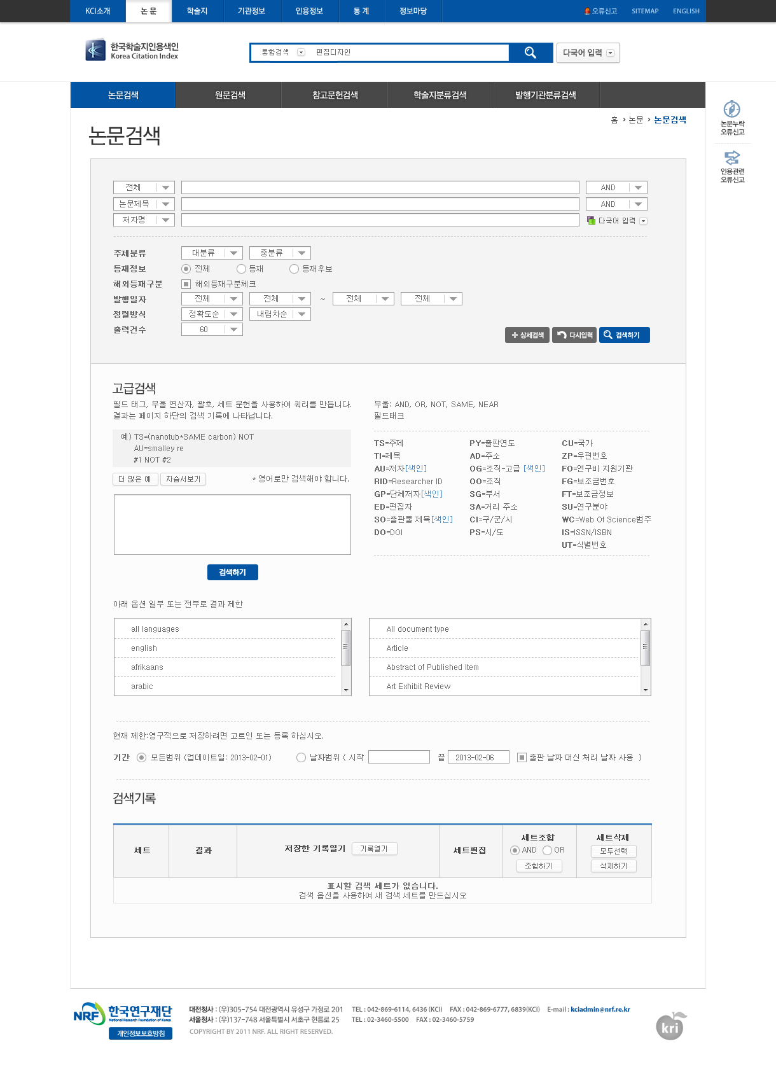Click the 오류신고 icon link in top bar
776x1088 pixels.
click(x=601, y=11)
